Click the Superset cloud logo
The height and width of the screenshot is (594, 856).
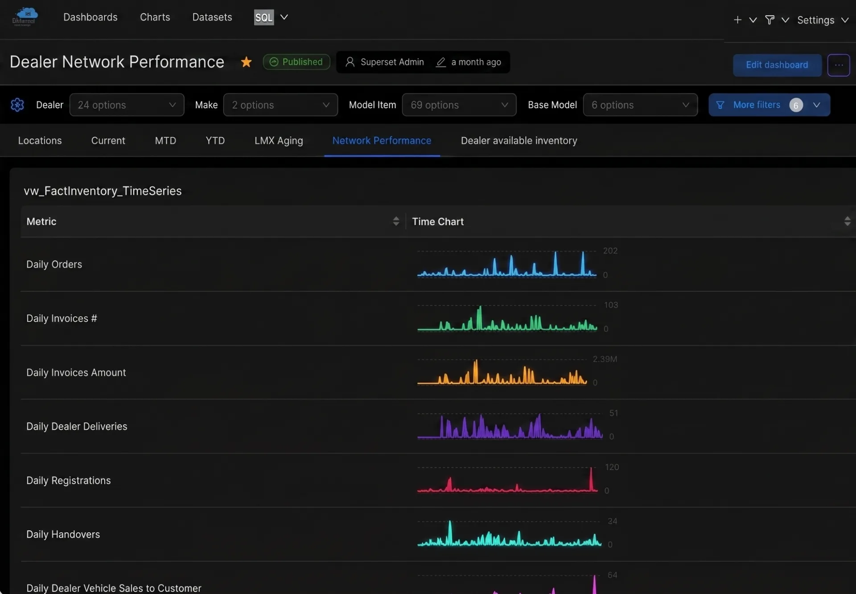[x=25, y=17]
